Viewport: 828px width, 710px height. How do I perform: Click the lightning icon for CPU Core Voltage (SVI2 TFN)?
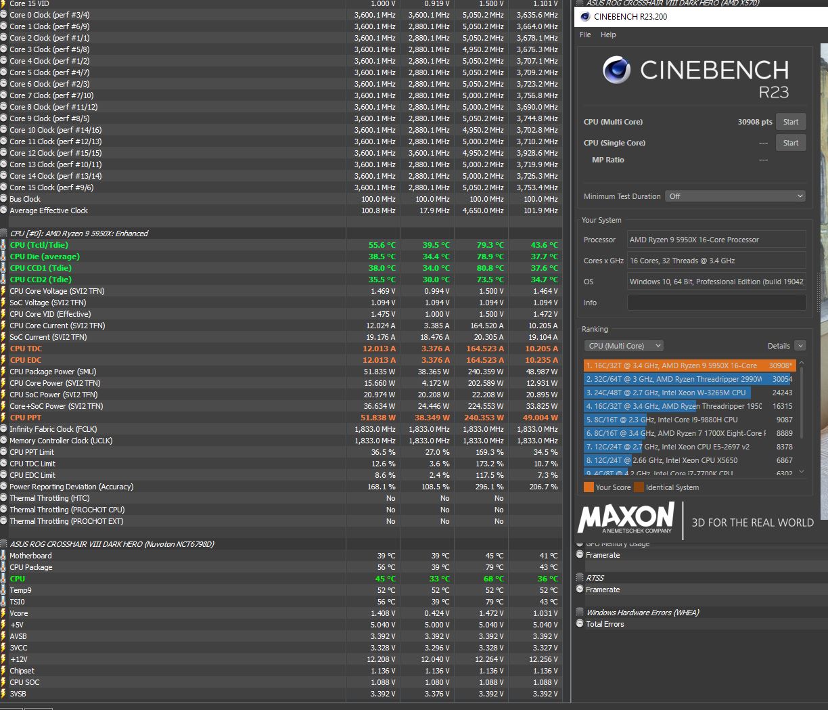click(x=3, y=291)
